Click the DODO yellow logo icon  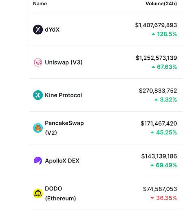(x=38, y=193)
